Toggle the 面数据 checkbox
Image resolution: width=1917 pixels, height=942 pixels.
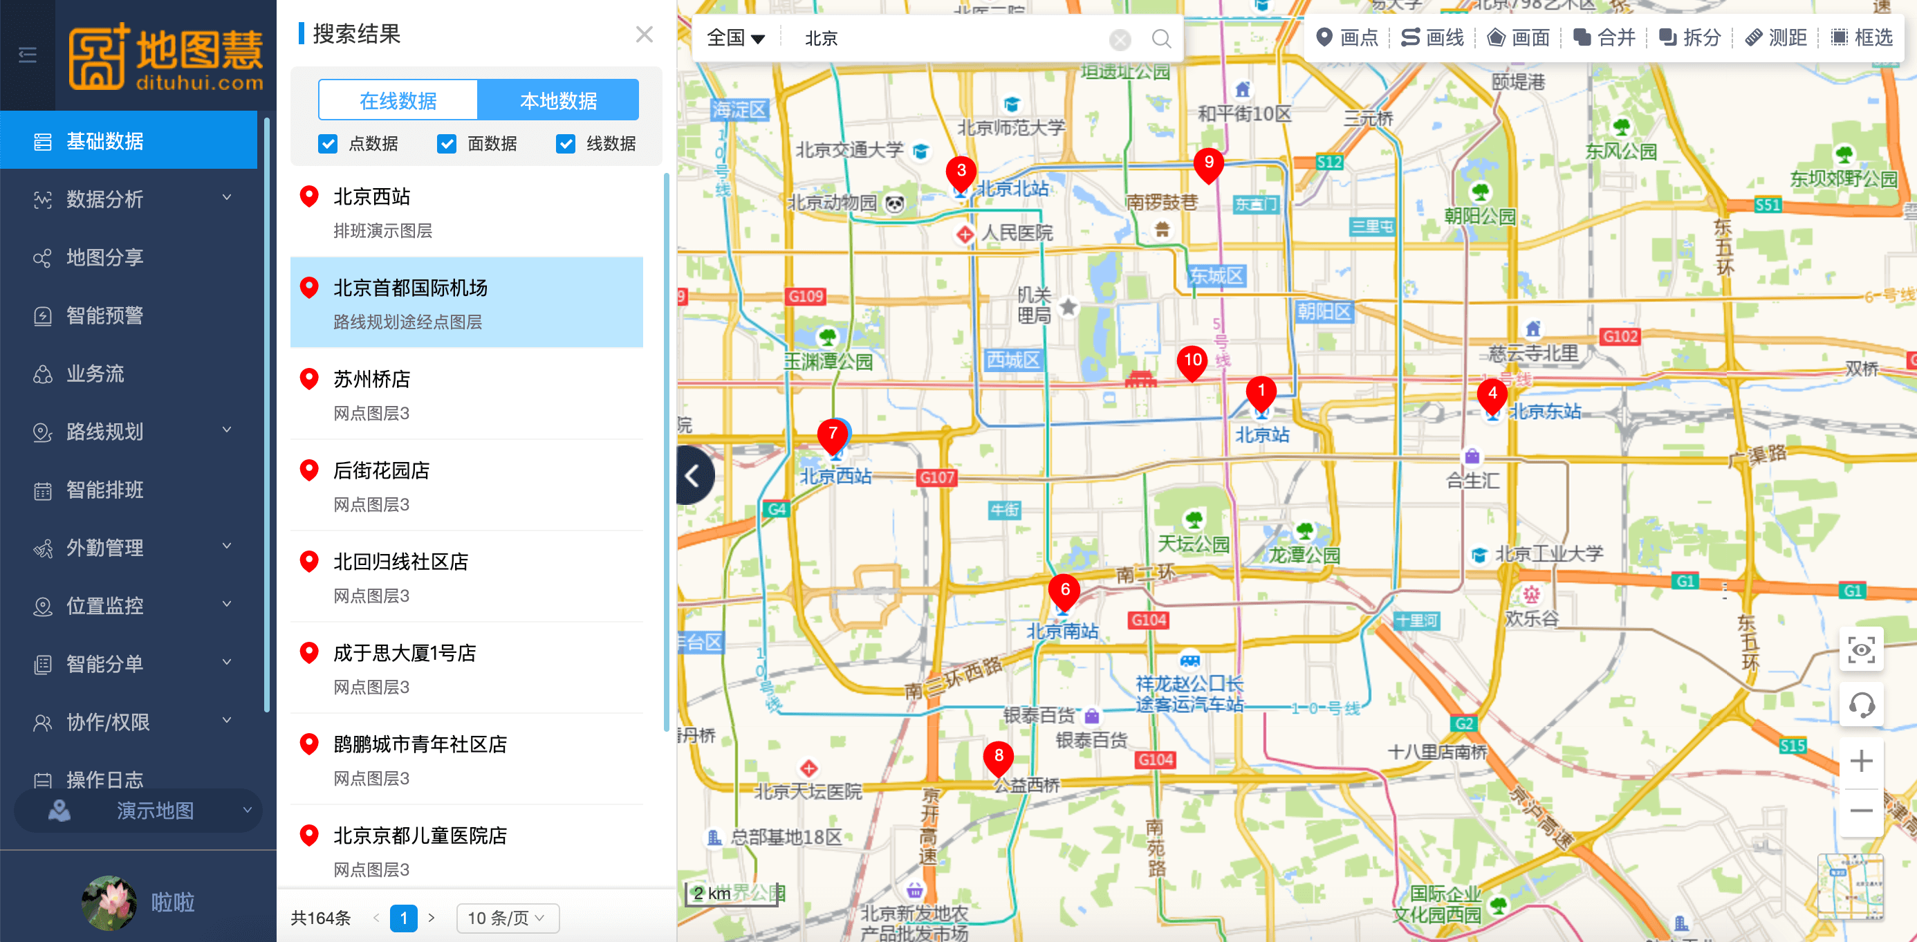click(447, 144)
